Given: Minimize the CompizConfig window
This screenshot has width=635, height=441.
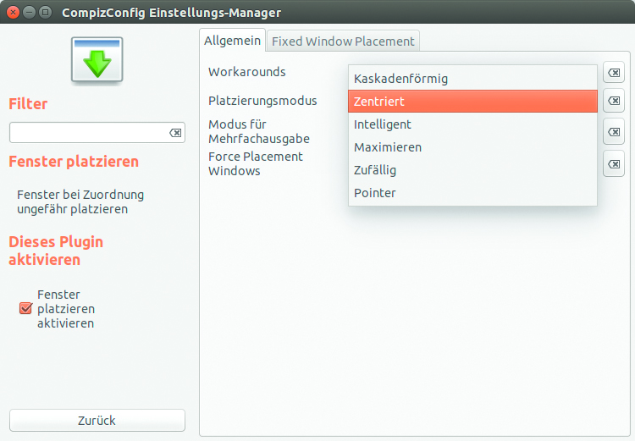Looking at the screenshot, I should (29, 13).
